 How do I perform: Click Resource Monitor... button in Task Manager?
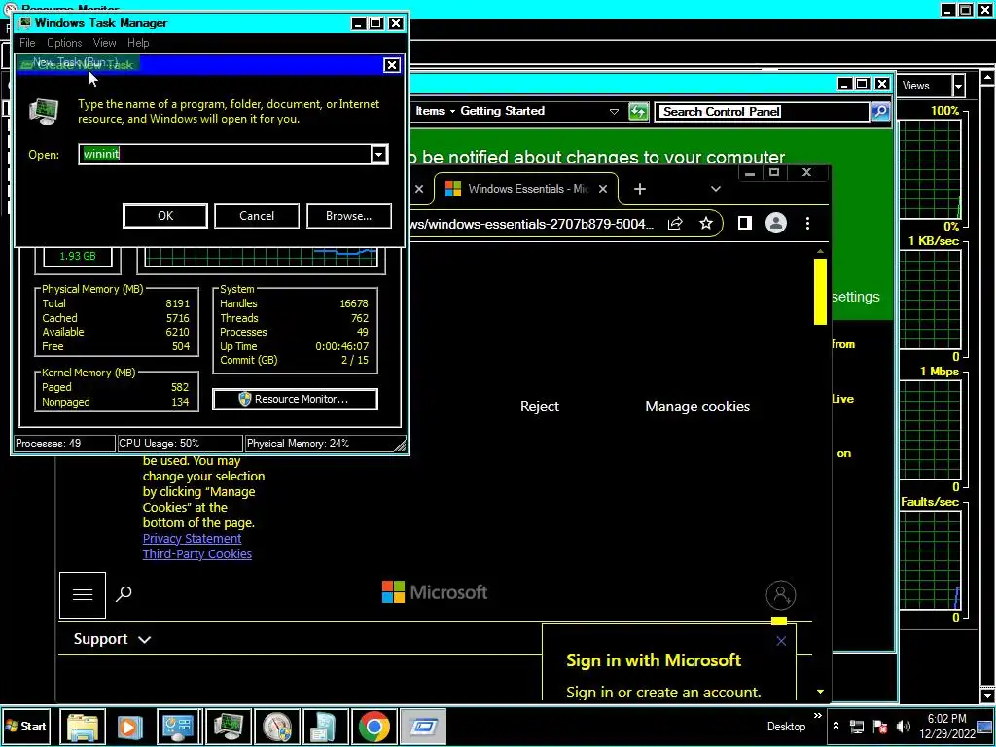point(296,399)
